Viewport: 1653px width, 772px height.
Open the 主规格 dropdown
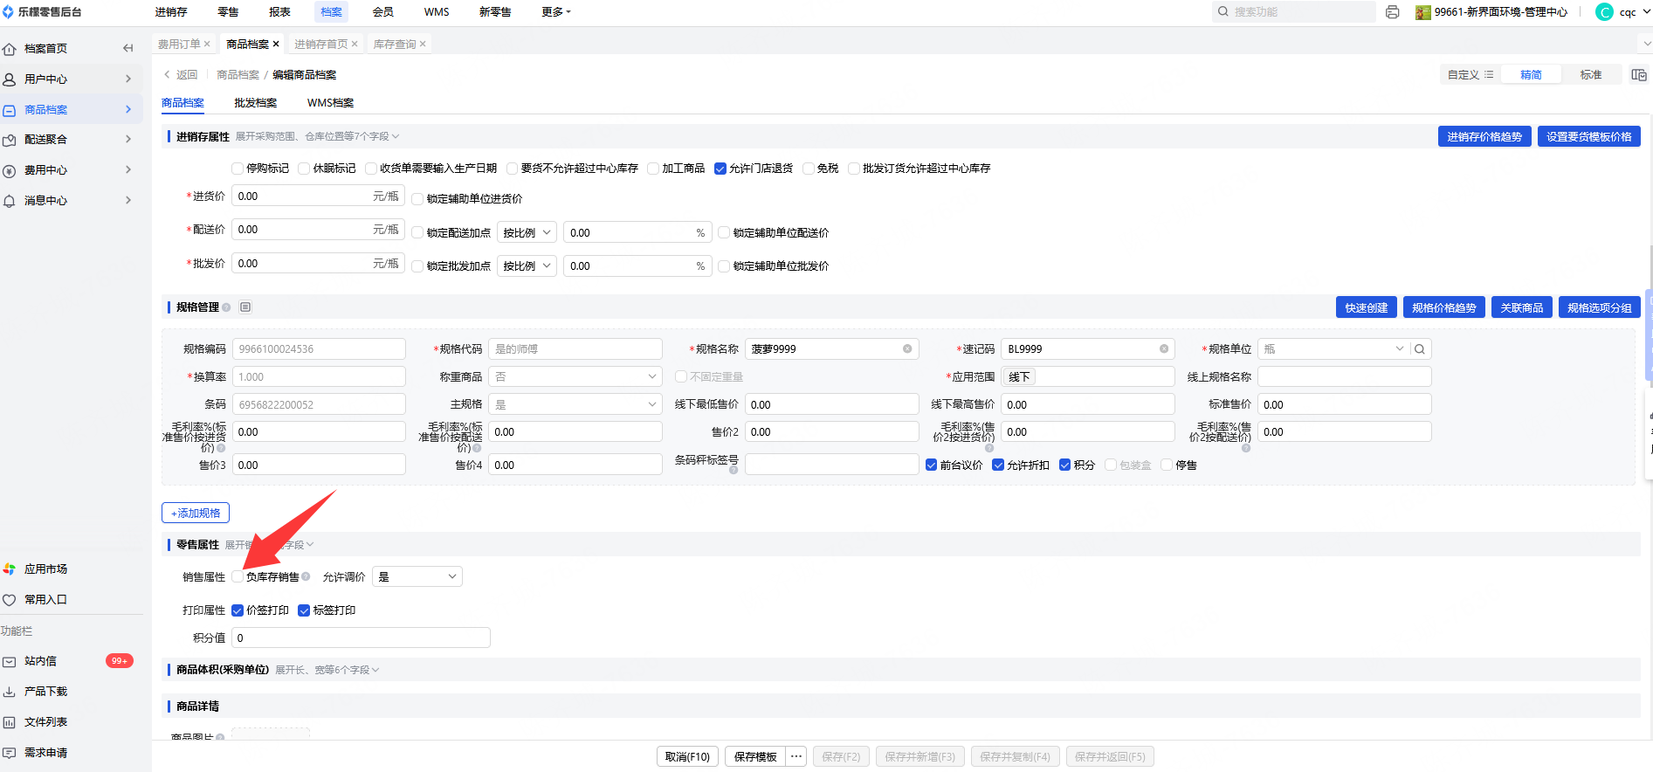click(x=575, y=405)
